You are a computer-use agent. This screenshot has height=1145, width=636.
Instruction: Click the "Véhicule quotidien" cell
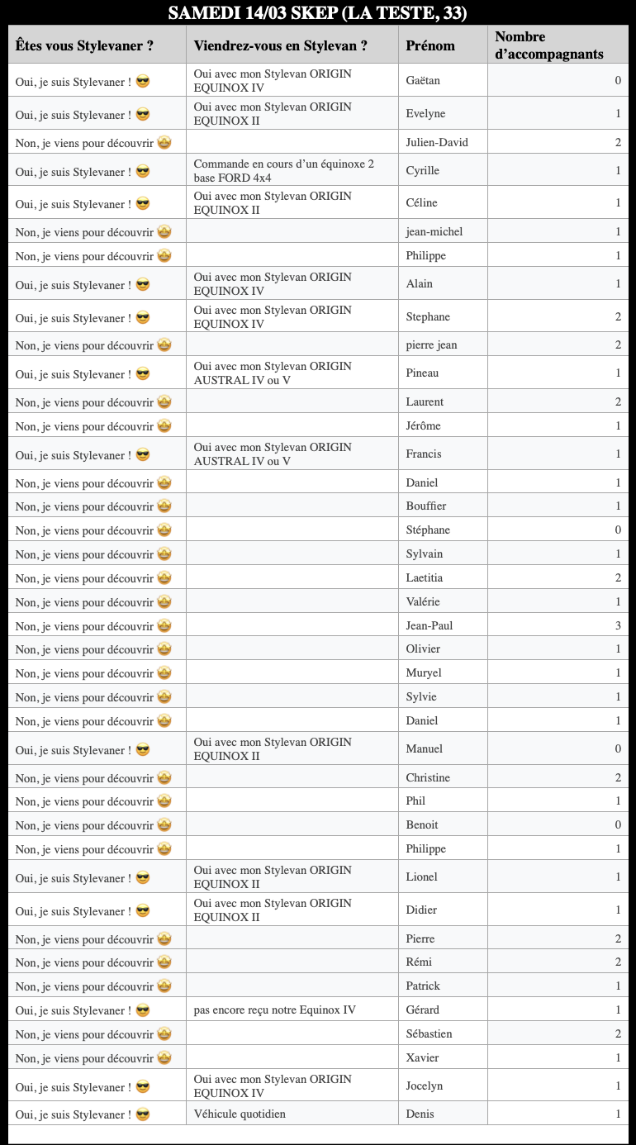click(240, 1114)
